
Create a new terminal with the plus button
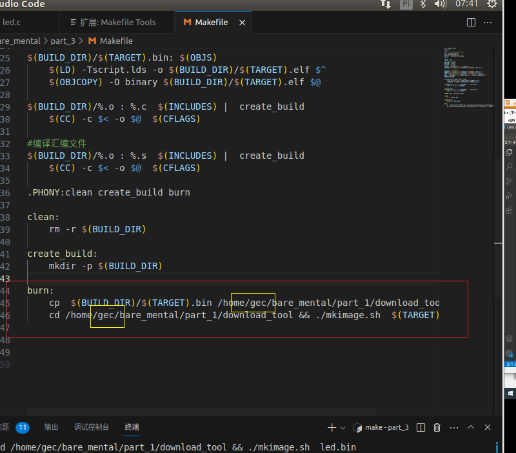[x=331, y=427]
